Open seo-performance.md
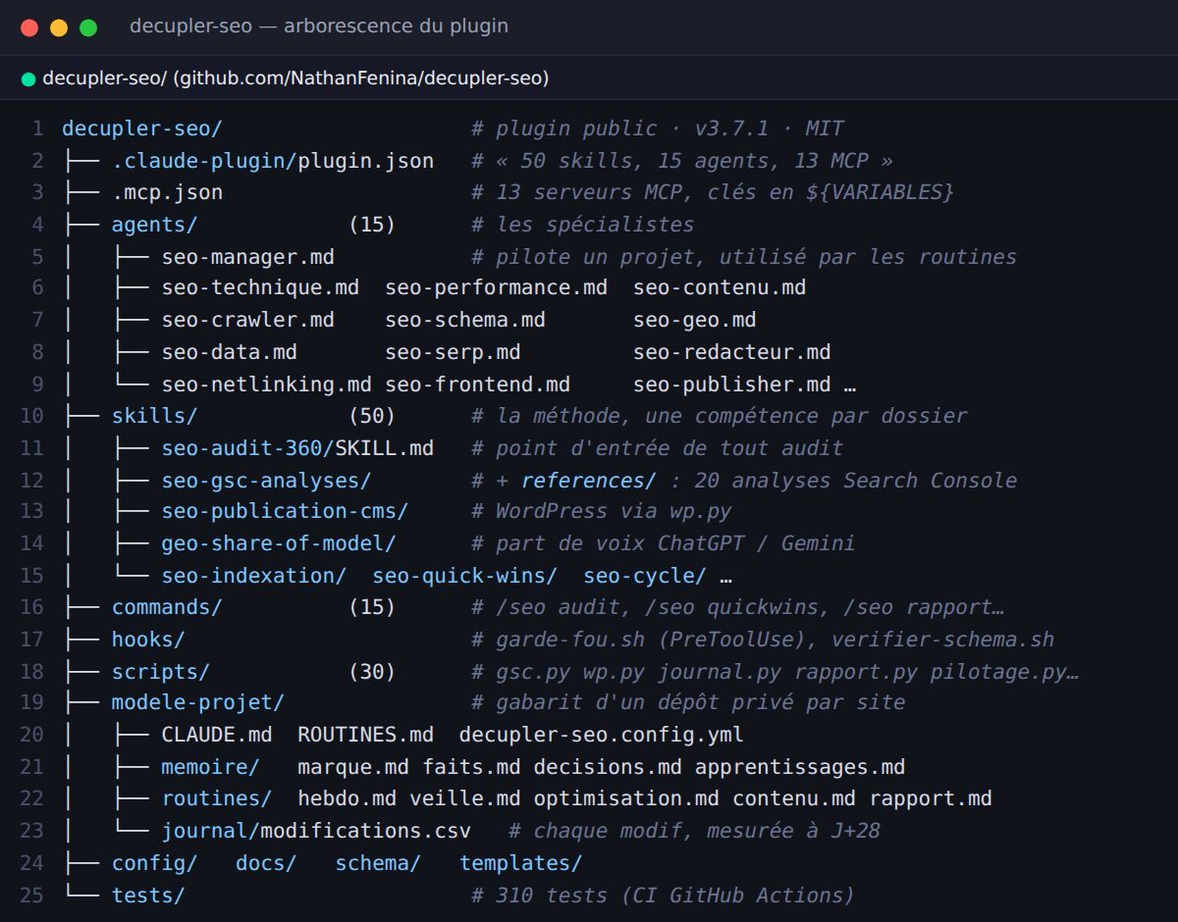This screenshot has height=922, width=1178. [496, 288]
